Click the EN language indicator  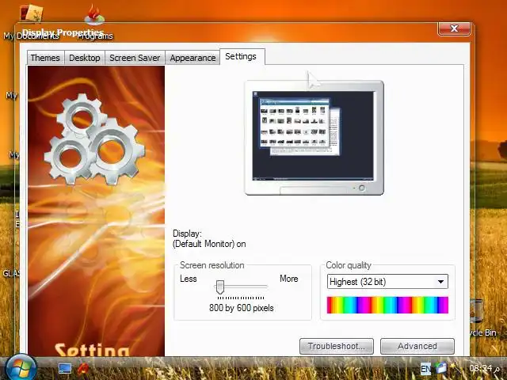tap(425, 369)
